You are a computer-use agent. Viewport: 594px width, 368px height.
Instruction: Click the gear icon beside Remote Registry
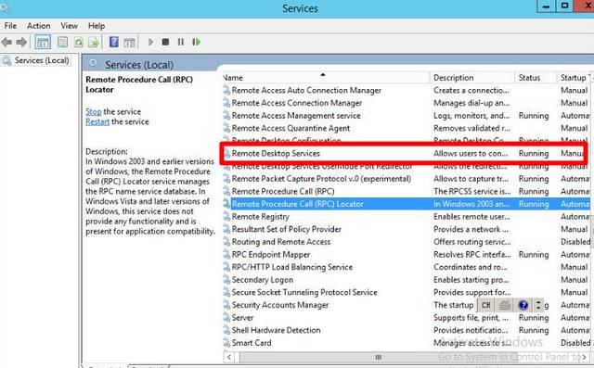(226, 217)
